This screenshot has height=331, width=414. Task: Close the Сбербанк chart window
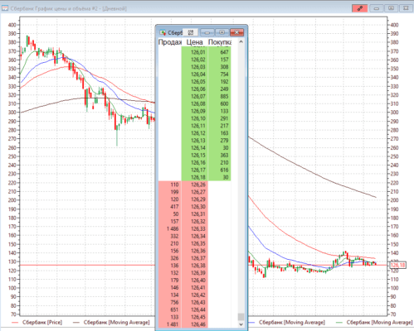coord(406,8)
